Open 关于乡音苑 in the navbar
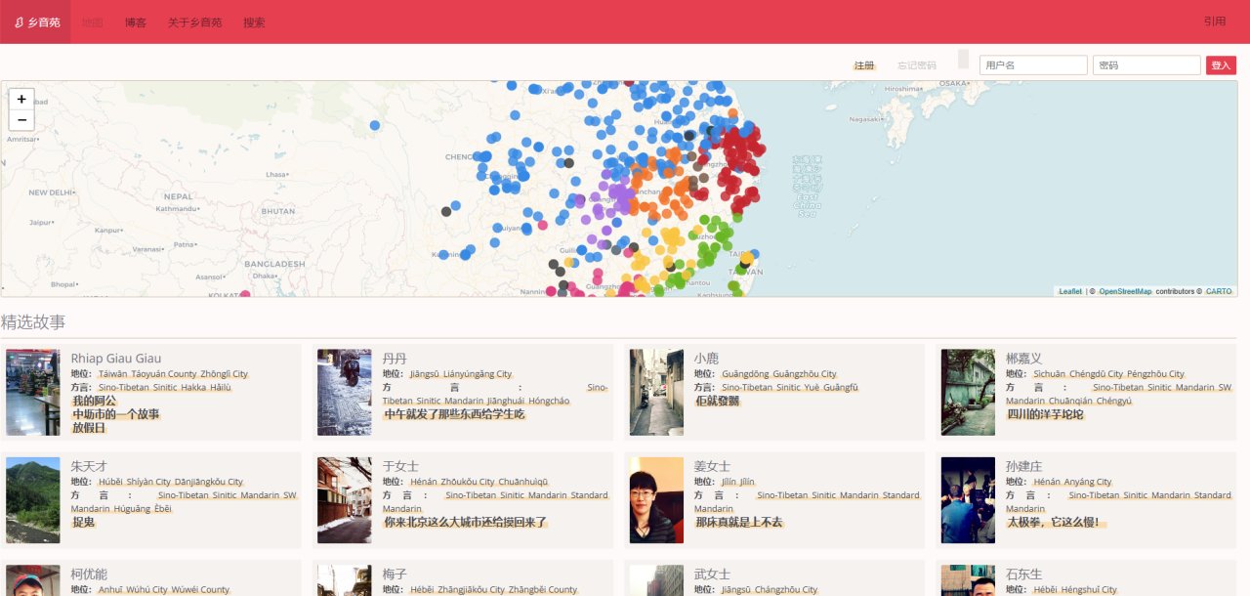Screen dimensions: 1250x596 coord(194,21)
